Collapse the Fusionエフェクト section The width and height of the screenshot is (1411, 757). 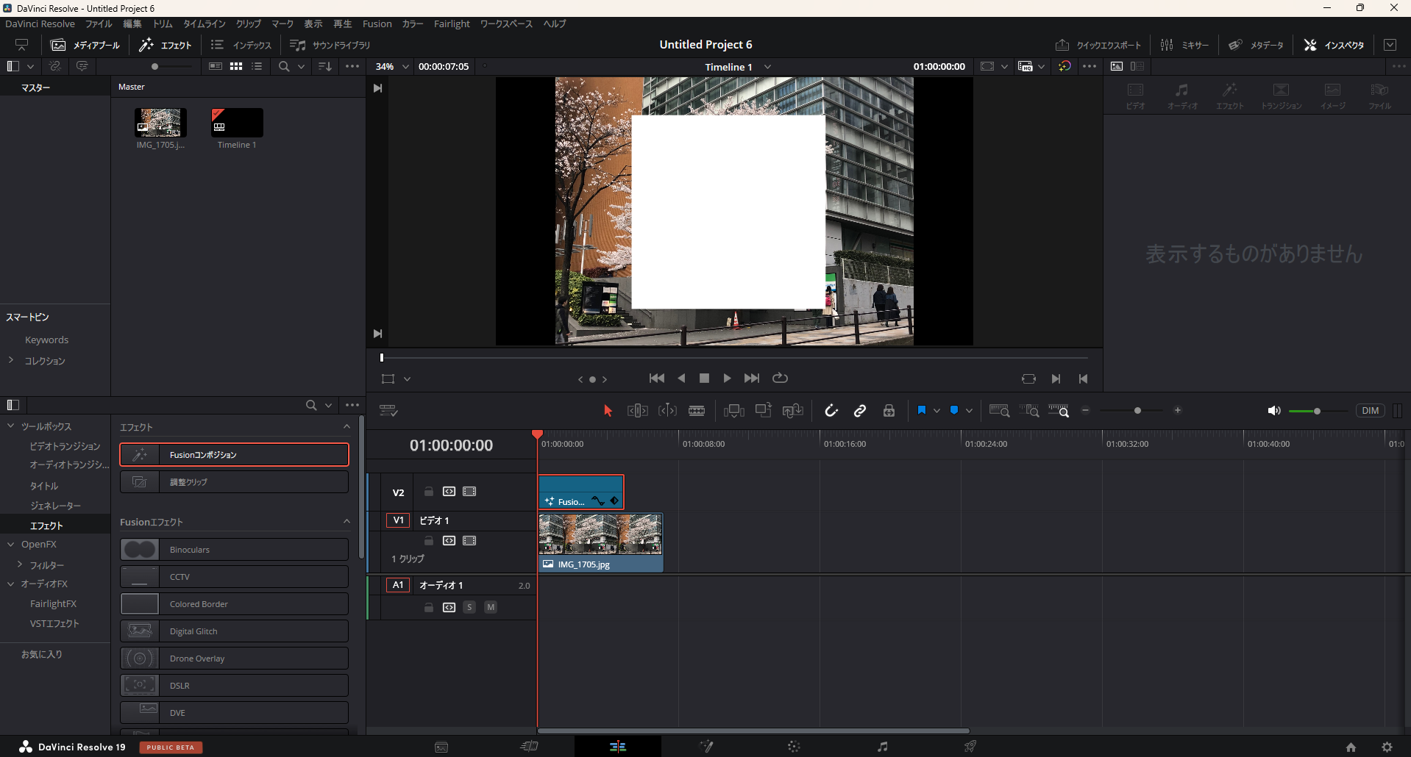click(x=346, y=522)
